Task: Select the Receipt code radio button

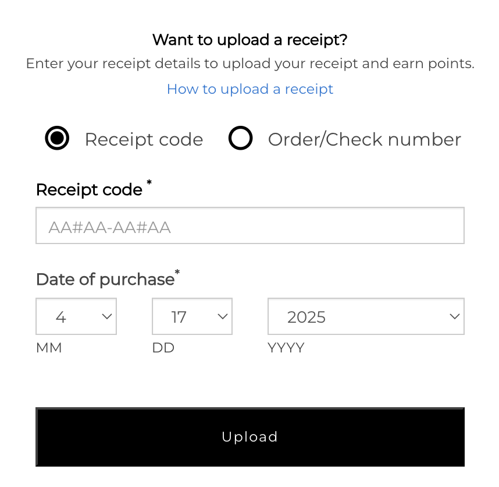Action: pos(57,139)
